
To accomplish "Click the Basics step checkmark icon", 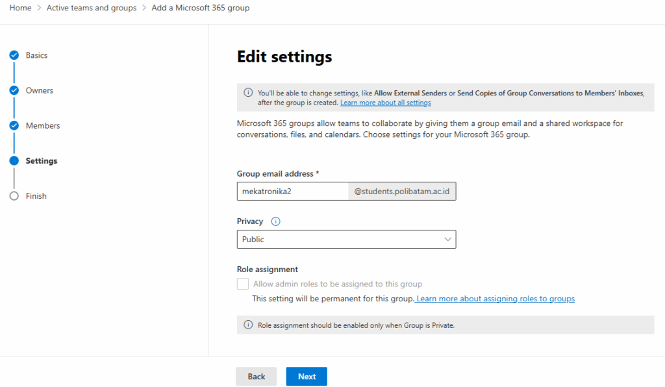I will point(14,55).
